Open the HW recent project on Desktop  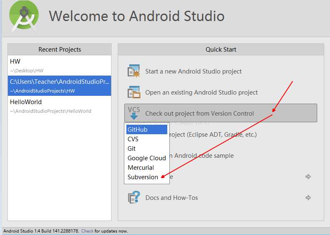(x=59, y=65)
